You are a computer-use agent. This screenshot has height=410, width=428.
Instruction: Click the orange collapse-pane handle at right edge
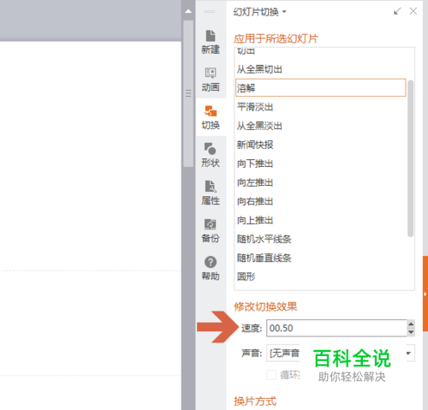click(x=425, y=294)
